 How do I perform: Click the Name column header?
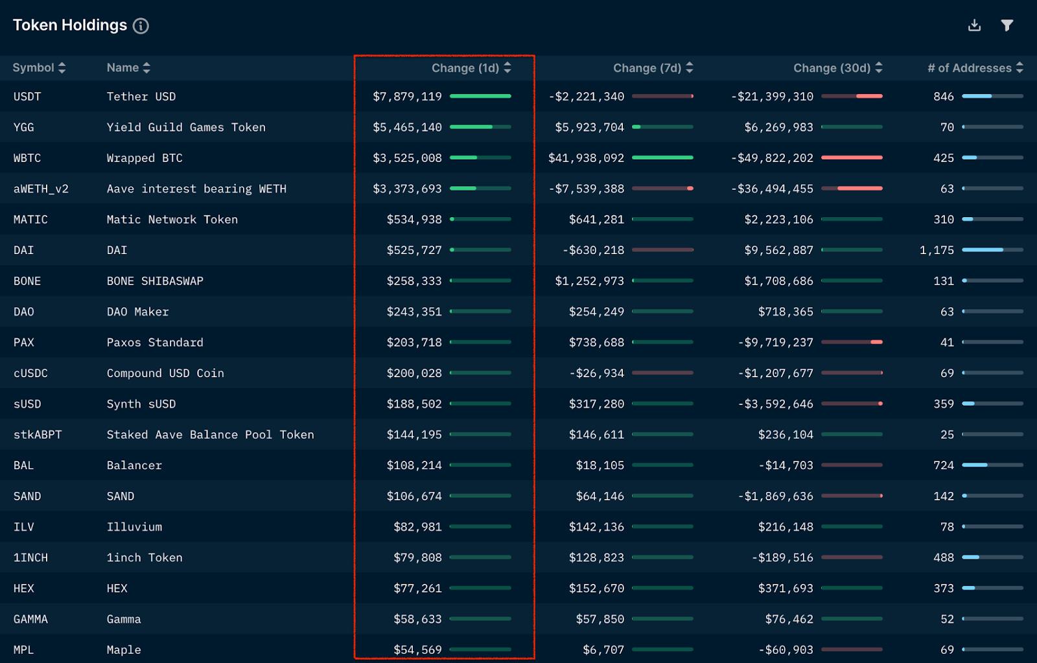pos(122,68)
